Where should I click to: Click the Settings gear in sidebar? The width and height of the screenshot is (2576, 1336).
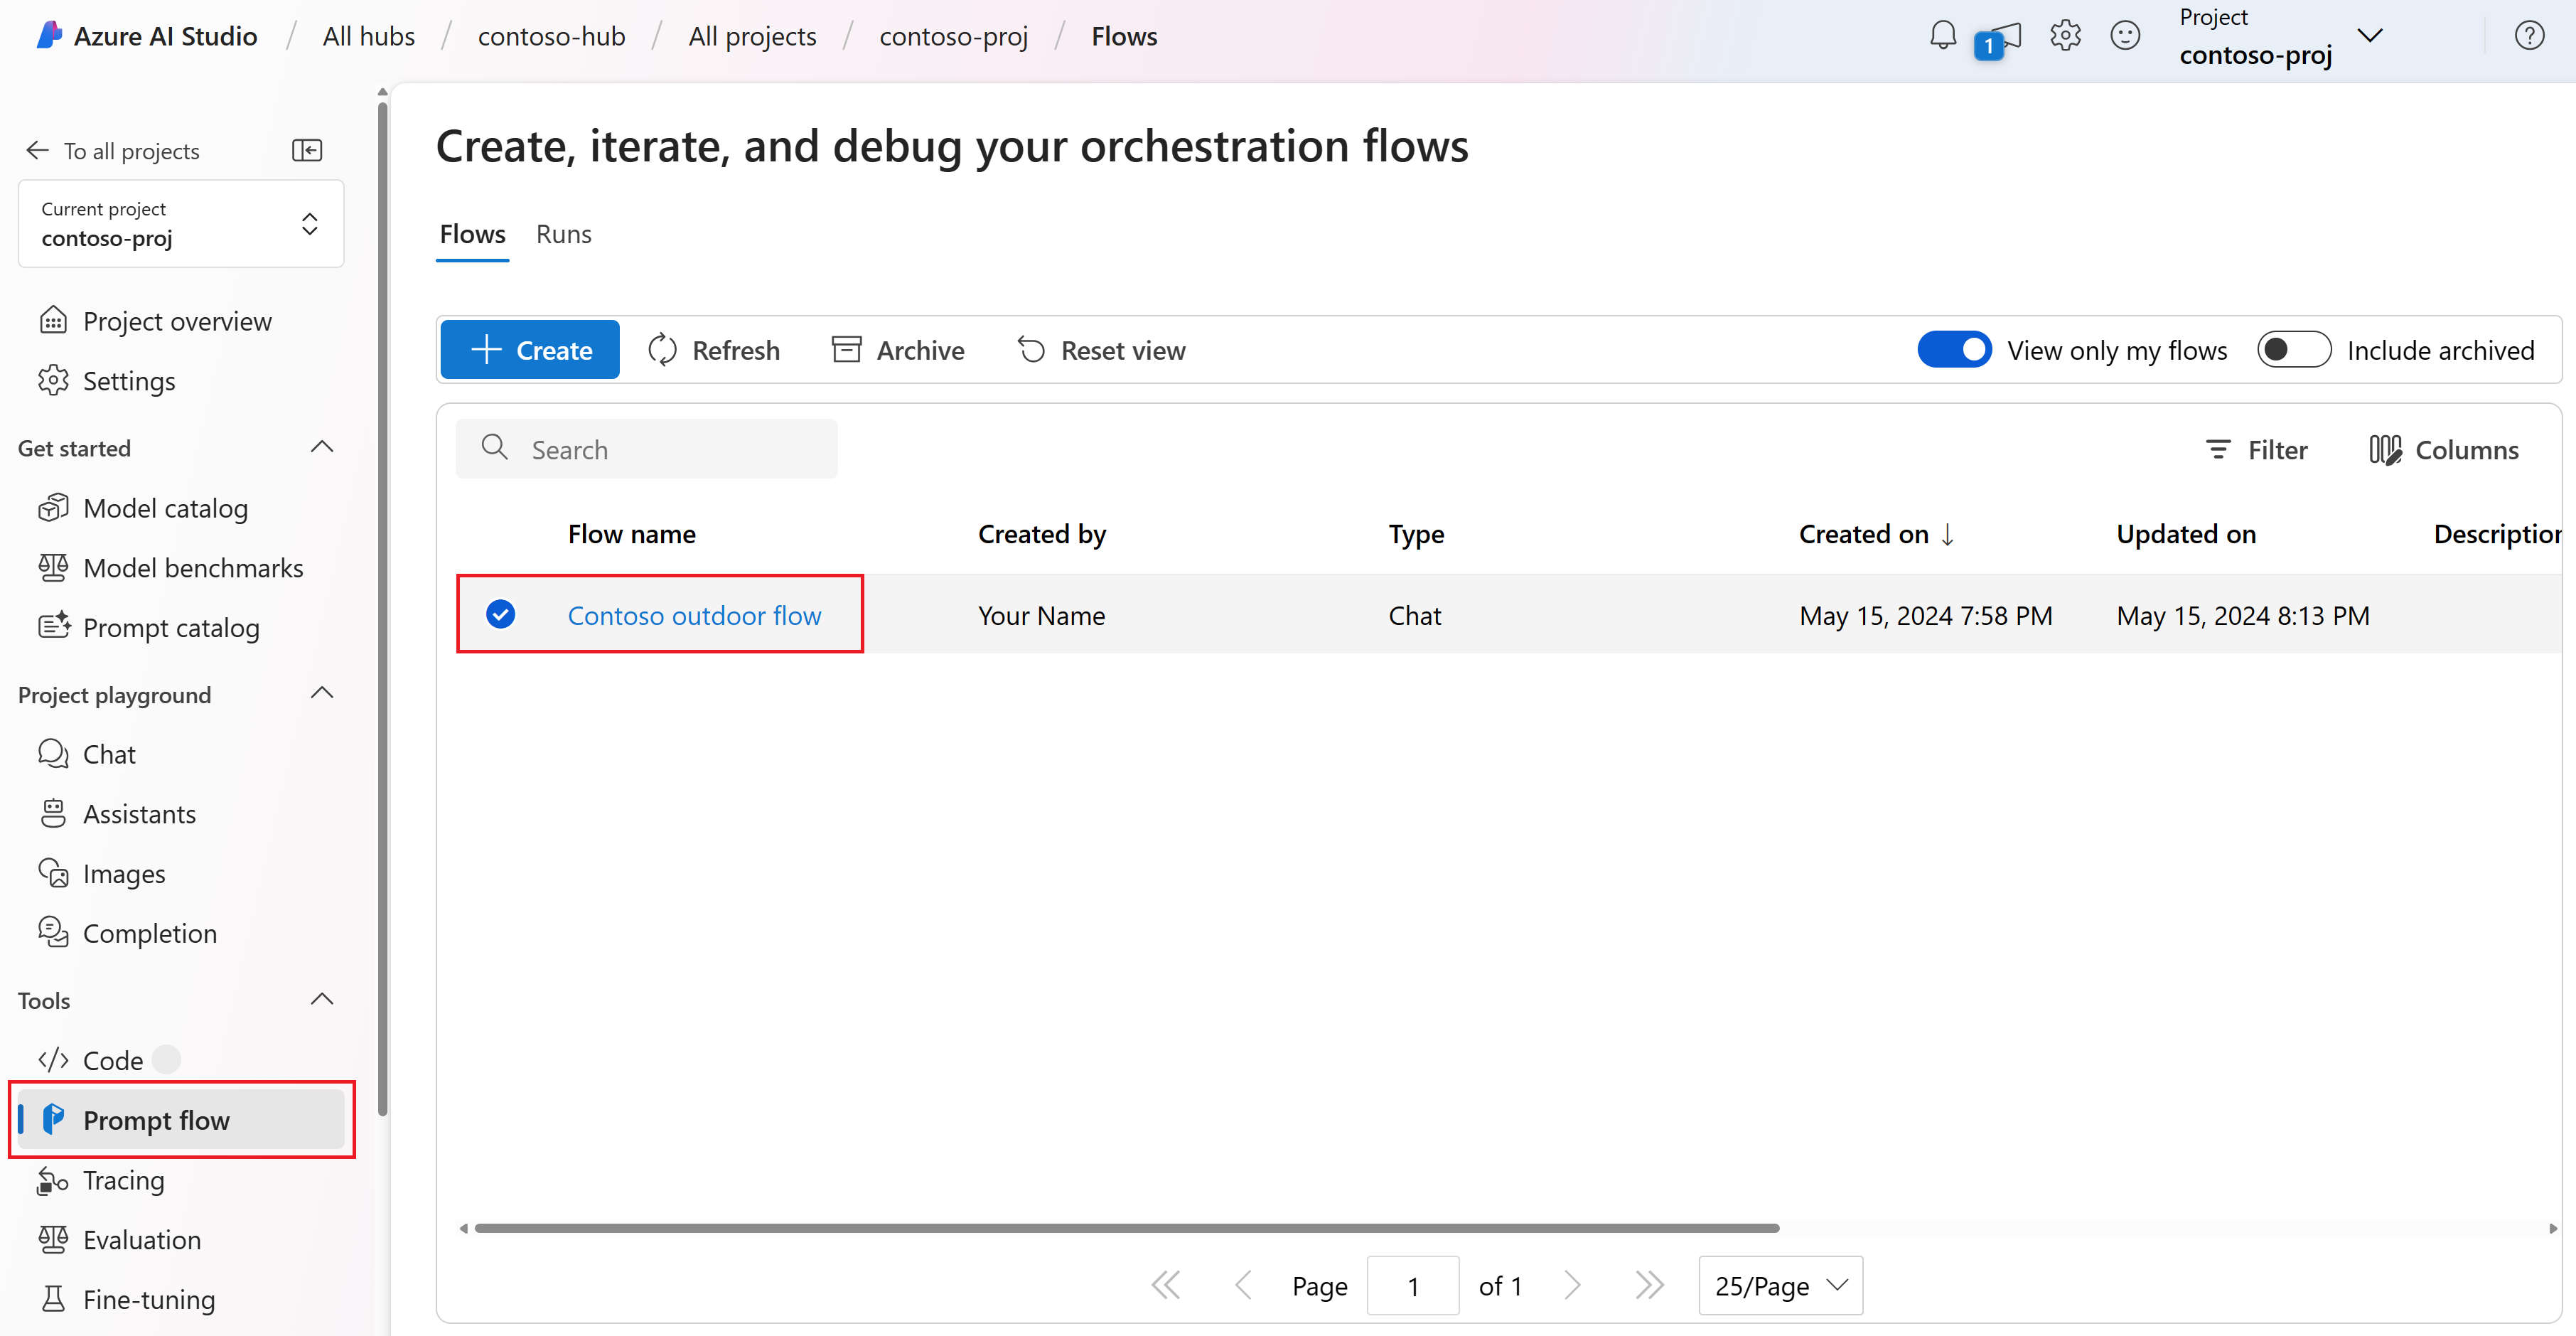point(53,381)
